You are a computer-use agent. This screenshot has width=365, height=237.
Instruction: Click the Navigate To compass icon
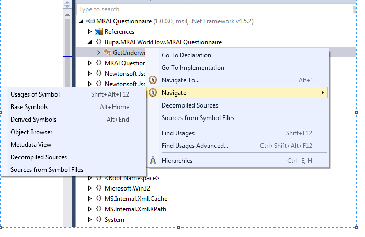[x=153, y=80]
